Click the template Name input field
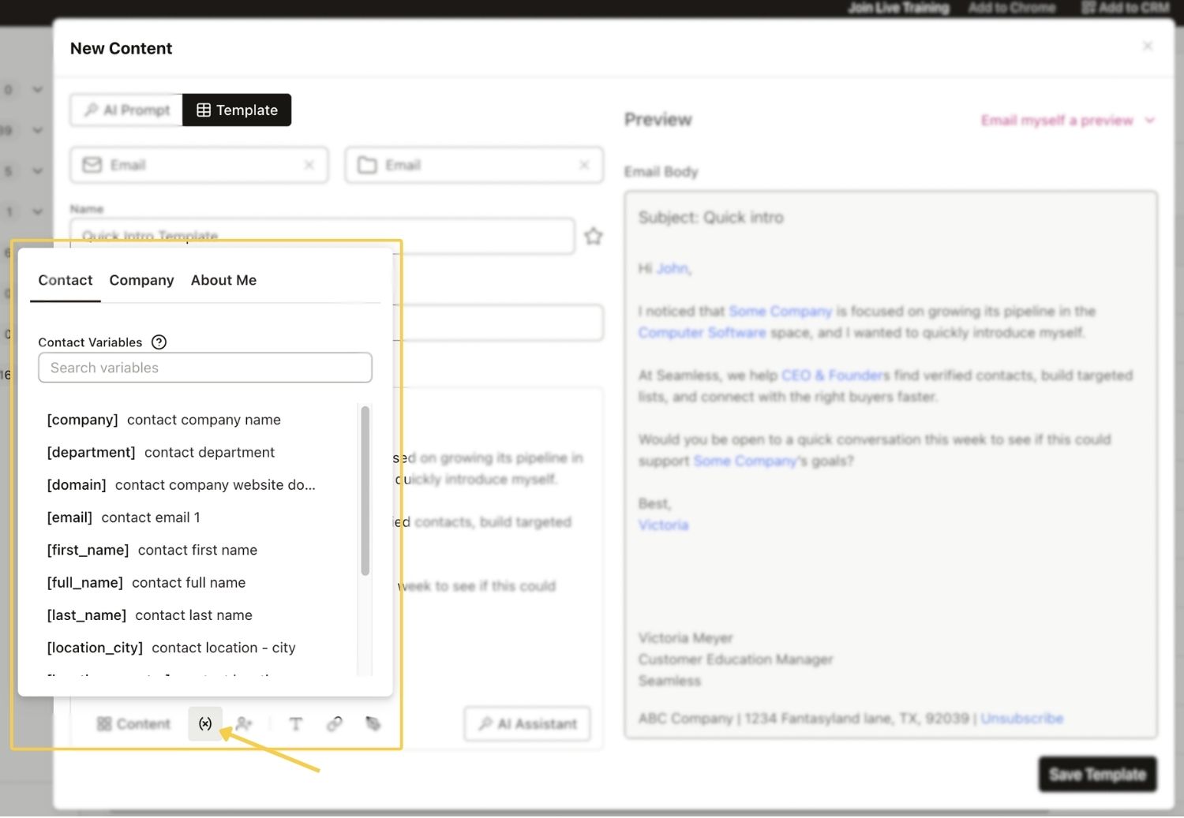 pos(322,236)
